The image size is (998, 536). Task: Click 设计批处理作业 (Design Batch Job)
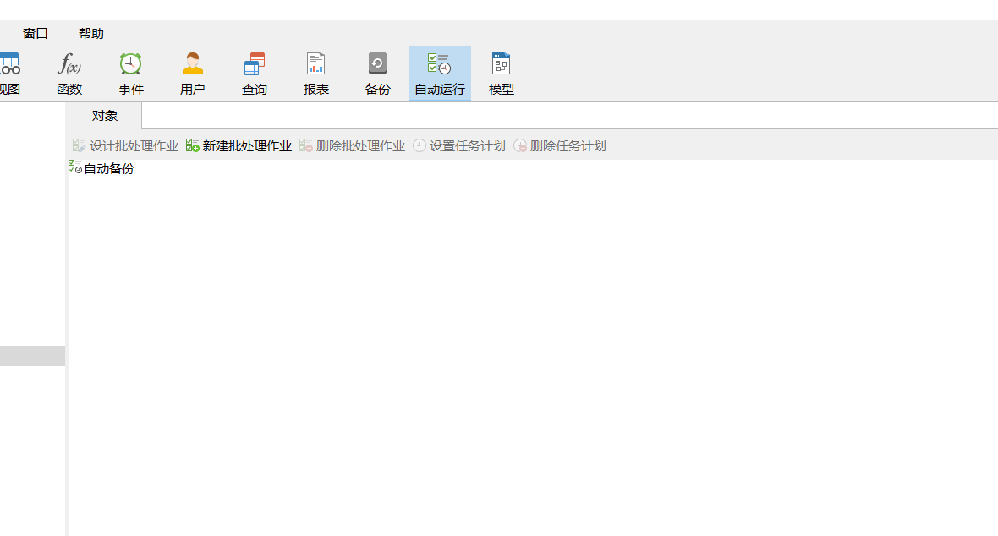pyautogui.click(x=125, y=146)
